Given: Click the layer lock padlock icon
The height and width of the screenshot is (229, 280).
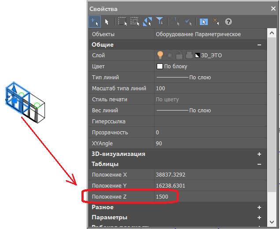Looking at the screenshot, I should click(x=179, y=55).
